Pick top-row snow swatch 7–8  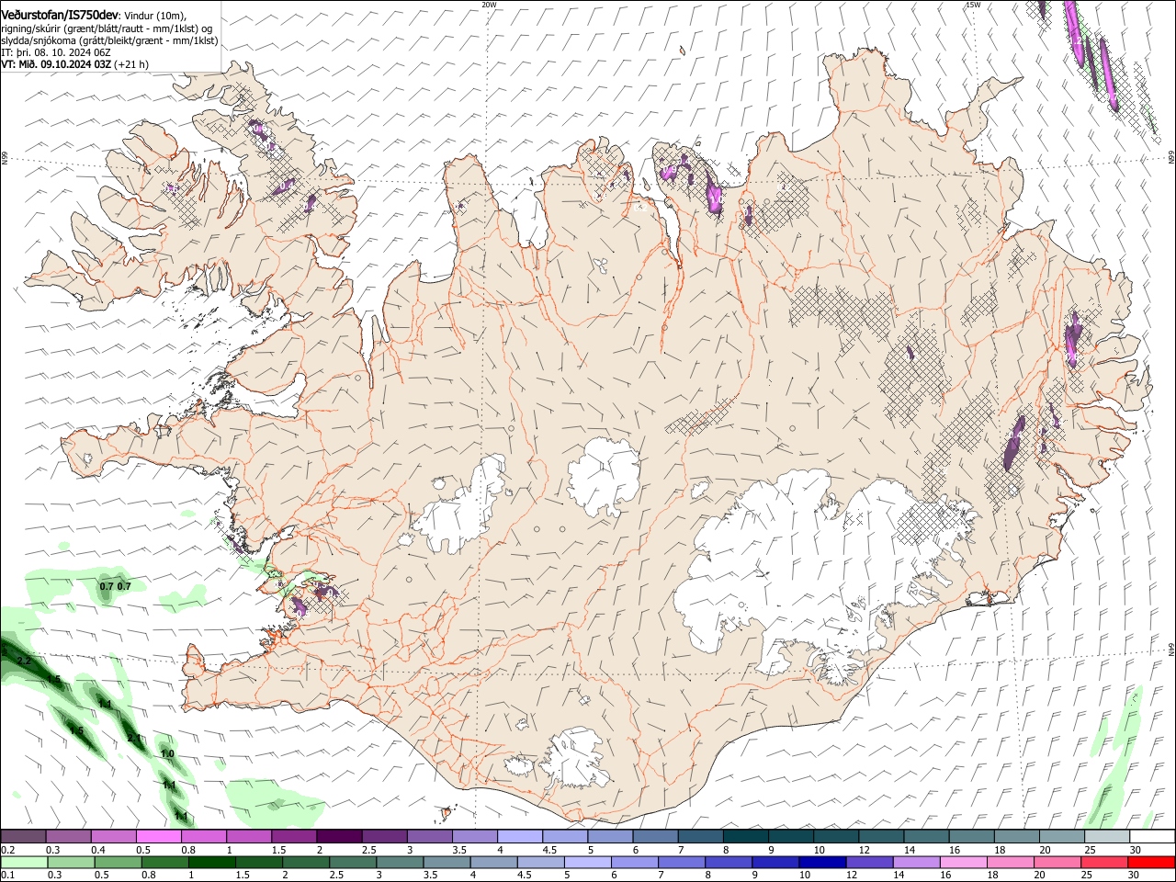pos(701,837)
